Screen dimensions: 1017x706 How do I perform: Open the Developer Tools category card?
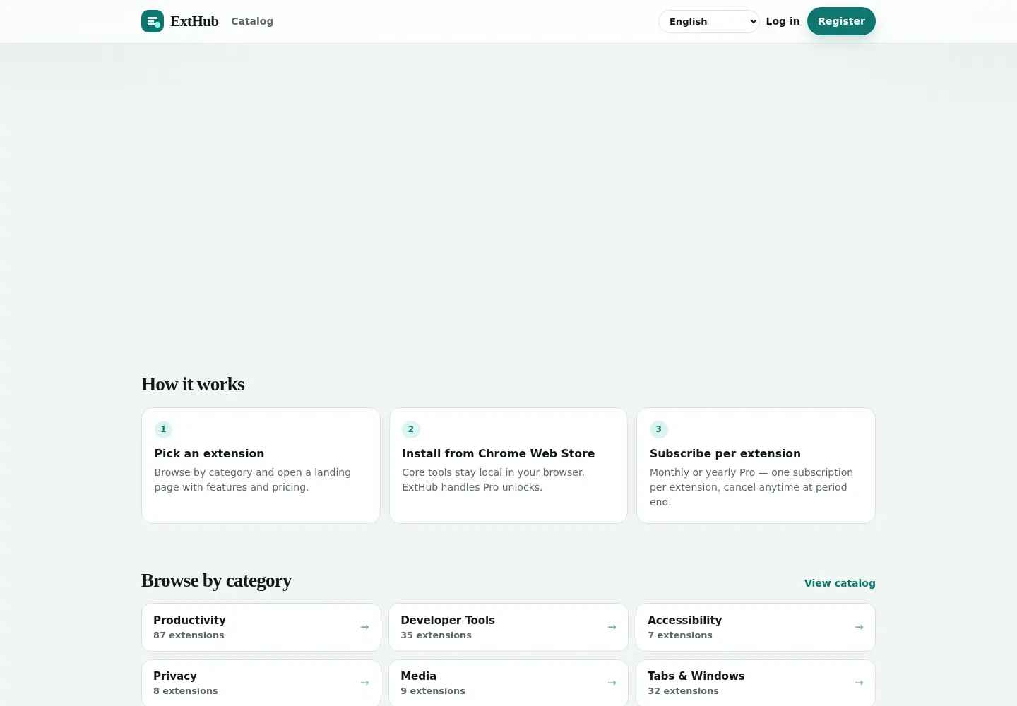click(x=509, y=627)
